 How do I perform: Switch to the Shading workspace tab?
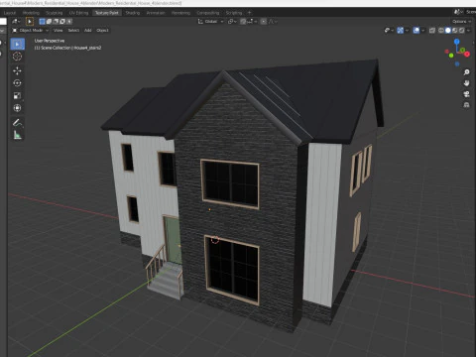[x=133, y=13]
